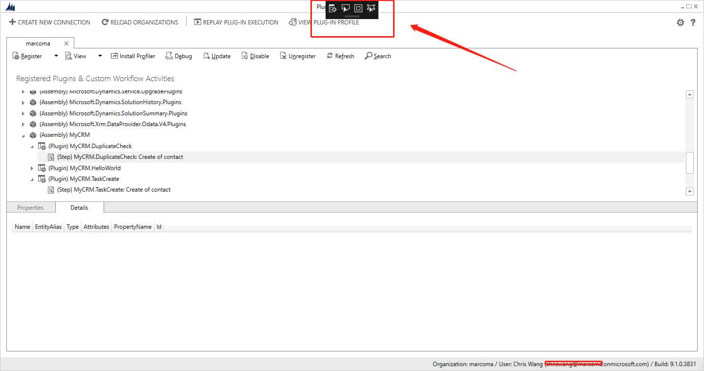The width and height of the screenshot is (704, 371).
Task: Expand MyCRM.HelloWorld plugin node
Action: [32, 168]
